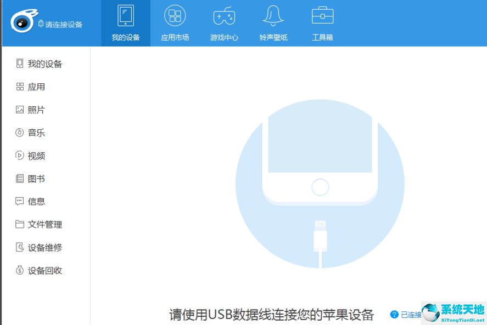The width and height of the screenshot is (487, 325).
Task: Open 应用 from the sidebar
Action: pos(36,87)
